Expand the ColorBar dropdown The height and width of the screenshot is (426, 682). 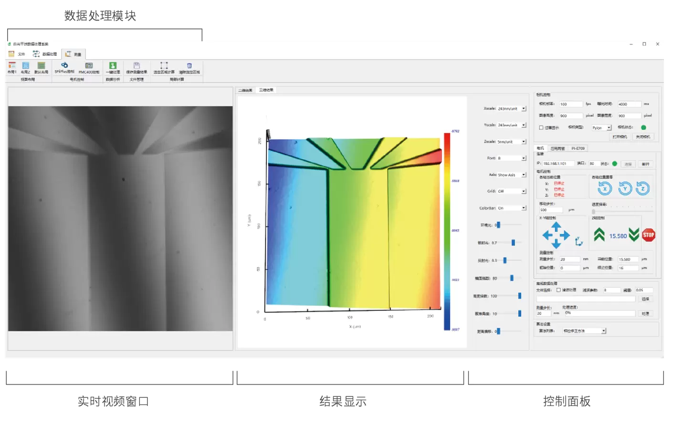click(x=524, y=208)
